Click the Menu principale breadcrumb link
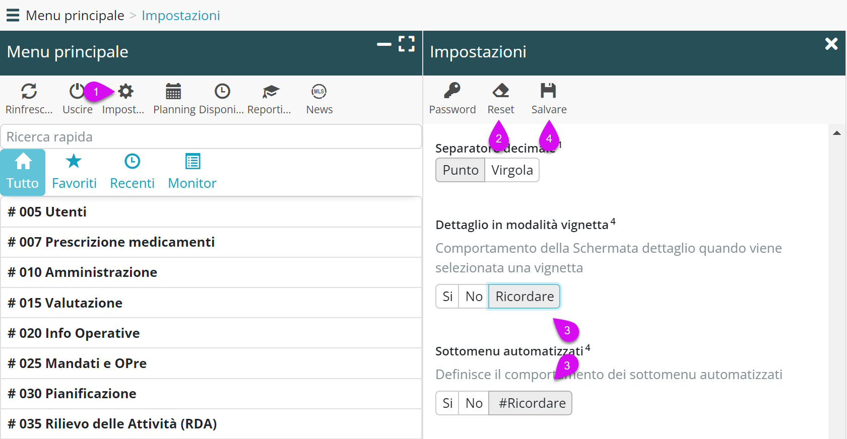Image resolution: width=847 pixels, height=439 pixels. 75,16
